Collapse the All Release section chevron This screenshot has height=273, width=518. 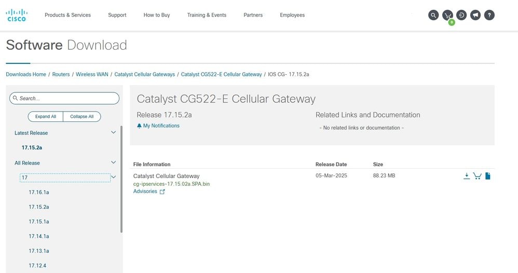point(113,162)
